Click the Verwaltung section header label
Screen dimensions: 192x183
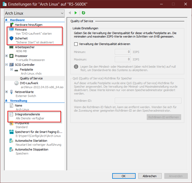pyautogui.click(x=19, y=101)
